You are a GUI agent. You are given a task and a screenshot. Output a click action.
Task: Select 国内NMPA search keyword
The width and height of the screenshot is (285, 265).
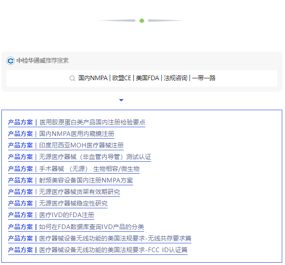(93, 78)
